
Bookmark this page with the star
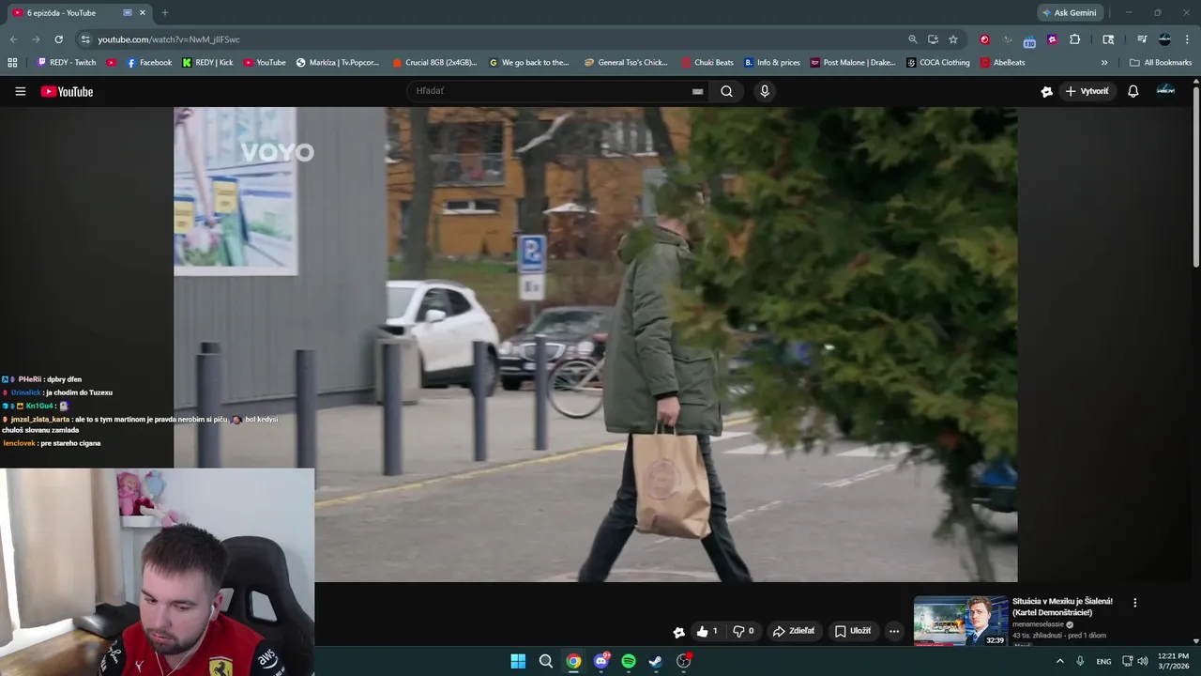(953, 39)
